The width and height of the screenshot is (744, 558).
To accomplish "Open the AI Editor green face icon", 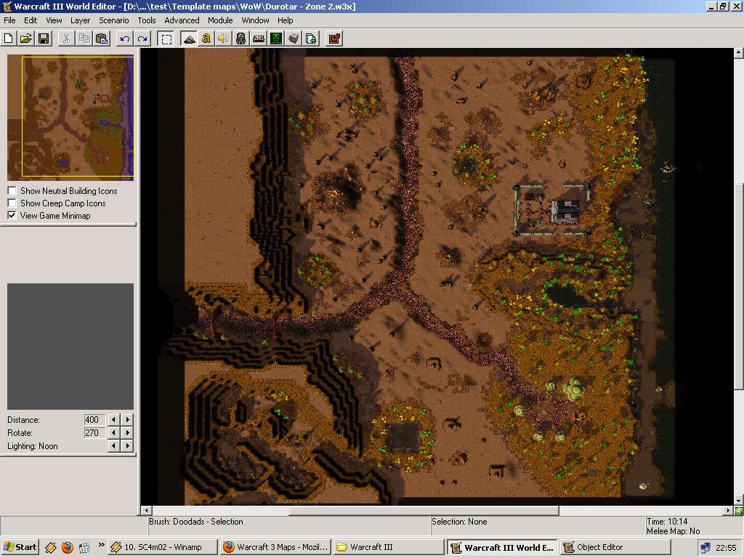I will (276, 39).
